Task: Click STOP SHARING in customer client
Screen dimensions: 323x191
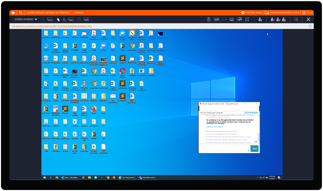Action: (251, 113)
